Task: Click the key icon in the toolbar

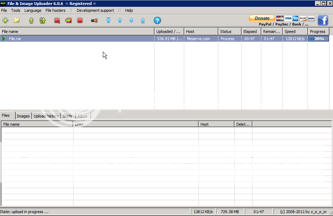Action: pos(94,20)
